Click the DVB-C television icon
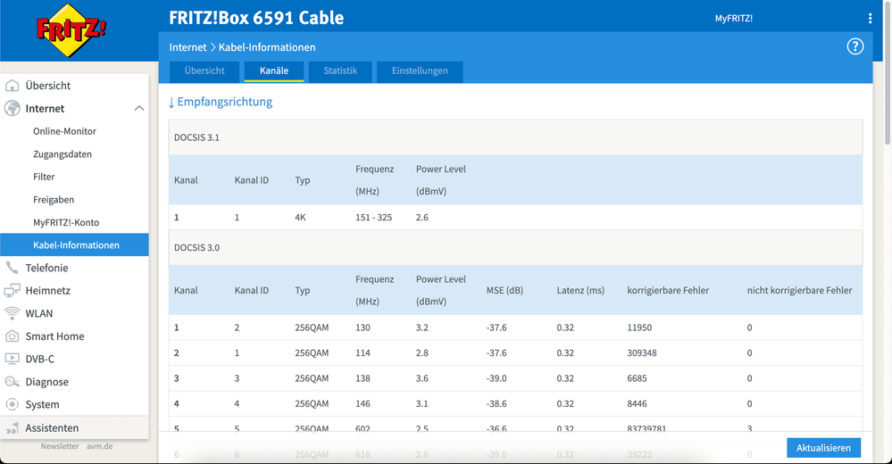 click(x=13, y=359)
